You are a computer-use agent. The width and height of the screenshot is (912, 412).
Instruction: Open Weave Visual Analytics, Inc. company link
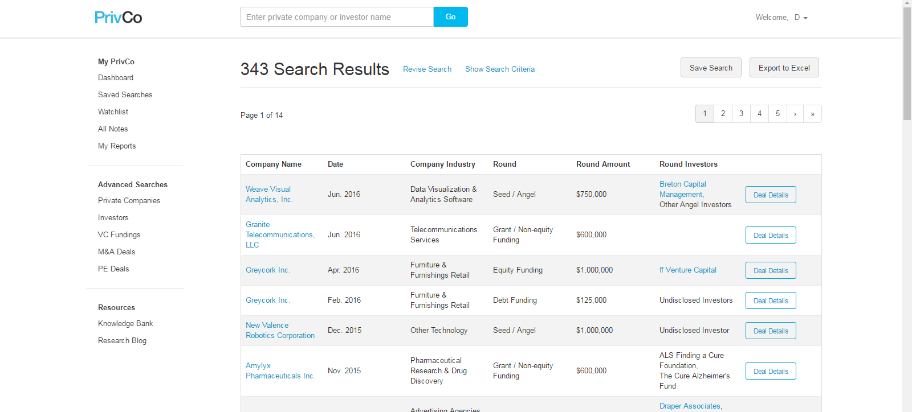(269, 194)
